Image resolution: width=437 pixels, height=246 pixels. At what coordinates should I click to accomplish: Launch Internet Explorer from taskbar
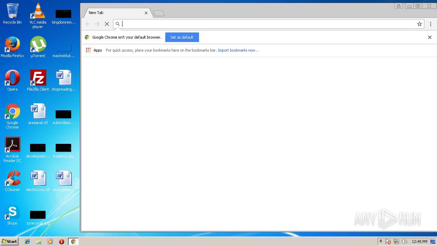(x=27, y=242)
